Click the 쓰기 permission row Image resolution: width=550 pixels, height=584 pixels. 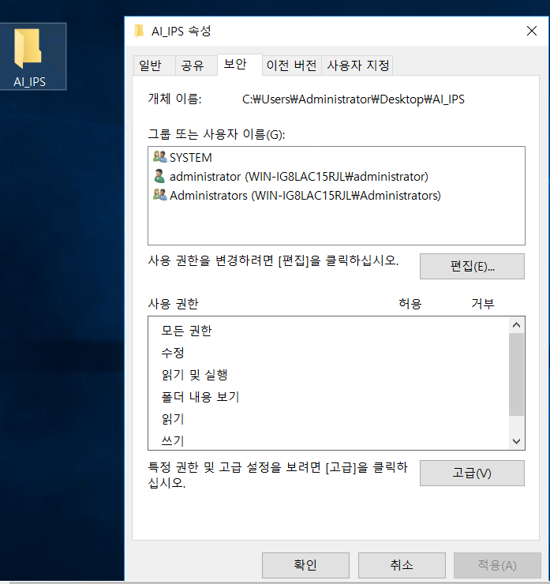coord(328,440)
